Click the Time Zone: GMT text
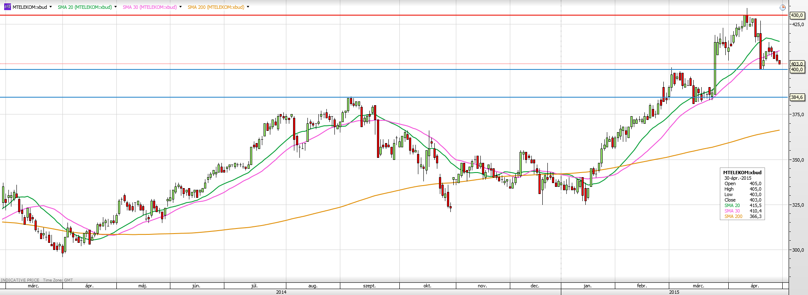Screen dimensions: 808x295 click(x=58, y=280)
